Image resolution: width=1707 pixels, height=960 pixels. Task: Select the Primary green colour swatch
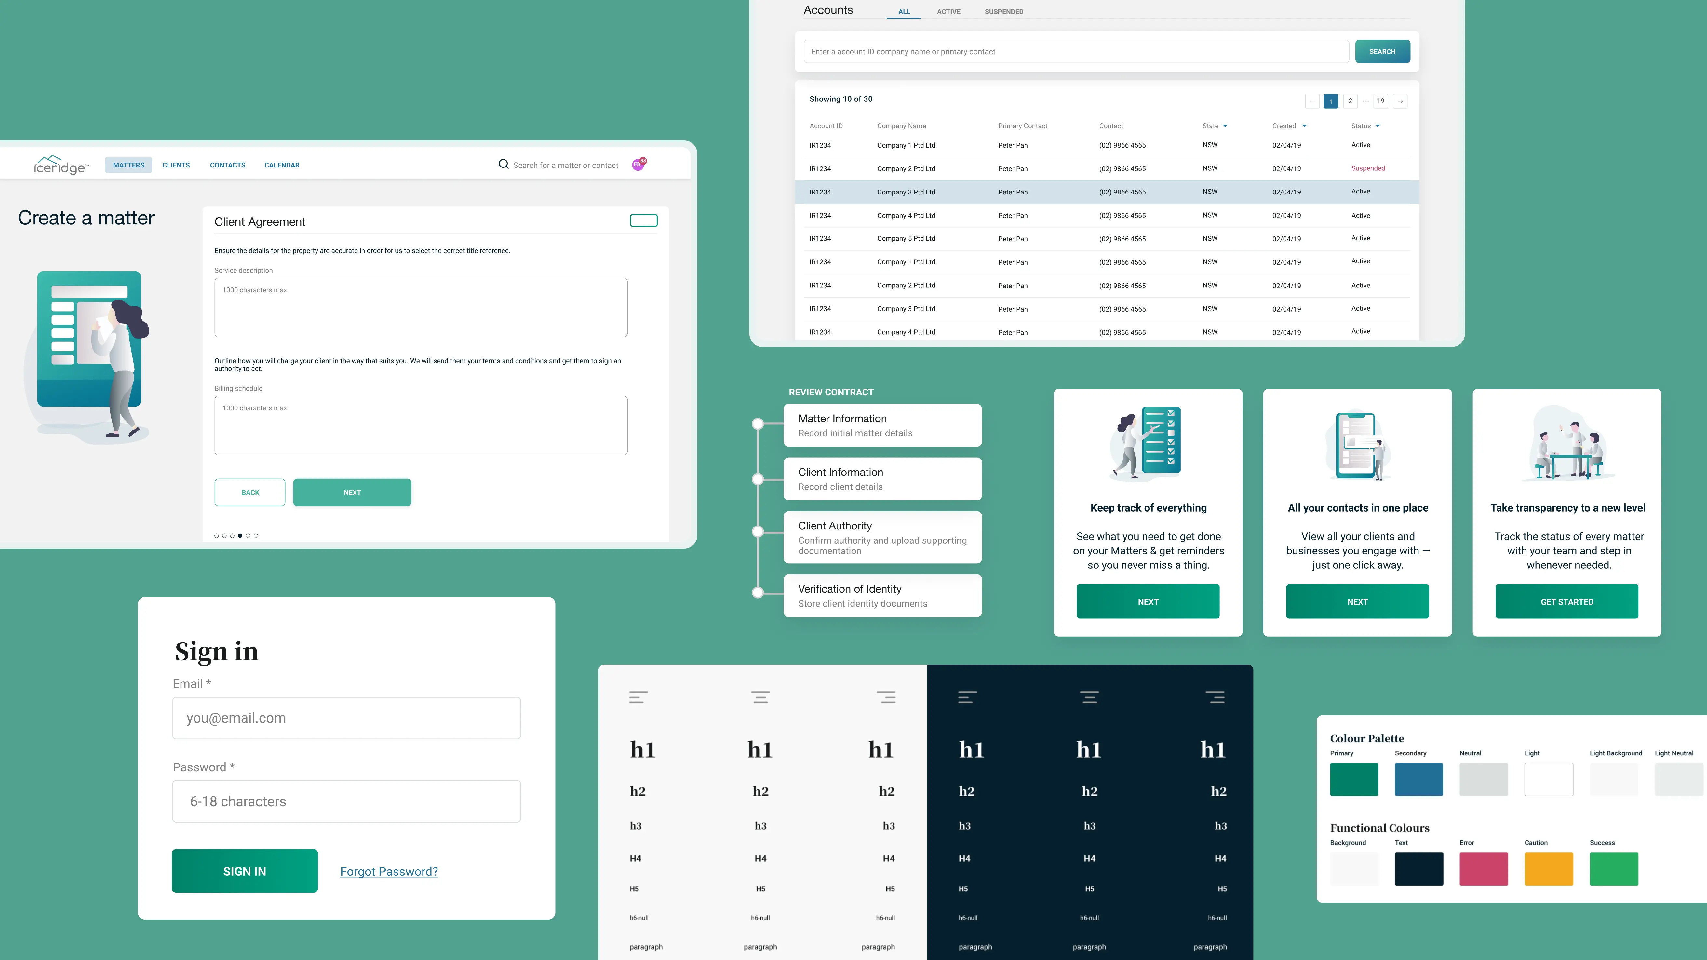point(1354,779)
